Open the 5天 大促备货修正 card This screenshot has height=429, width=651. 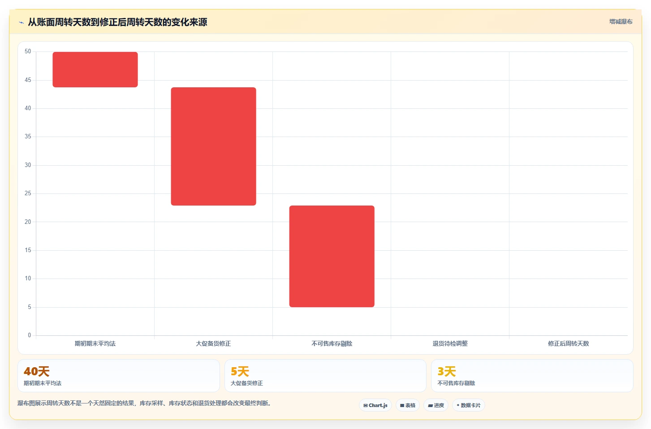pyautogui.click(x=325, y=376)
